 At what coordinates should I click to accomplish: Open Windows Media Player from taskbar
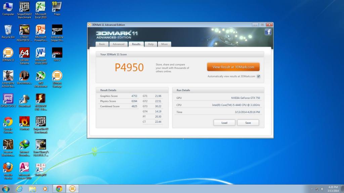[45, 189]
